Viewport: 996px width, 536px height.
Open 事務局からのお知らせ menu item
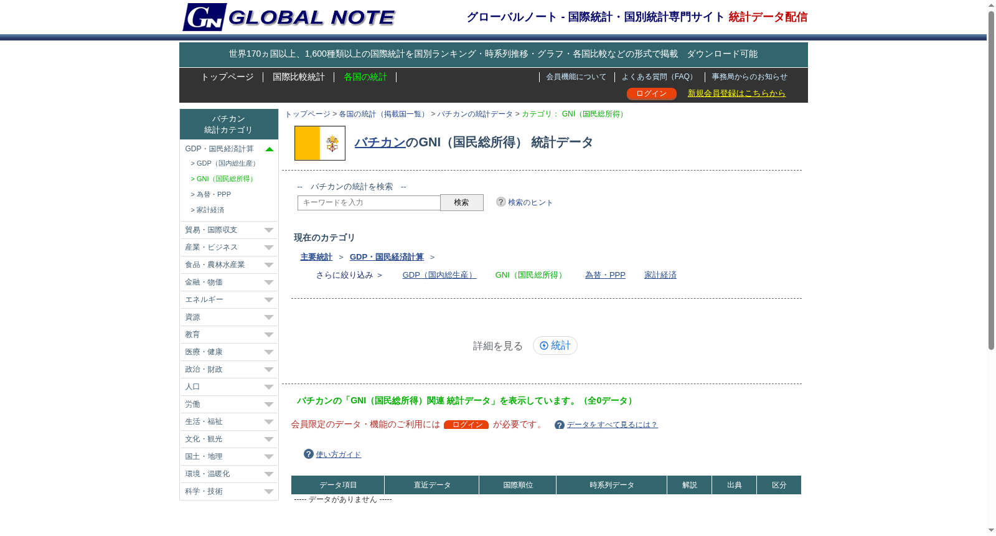click(749, 77)
